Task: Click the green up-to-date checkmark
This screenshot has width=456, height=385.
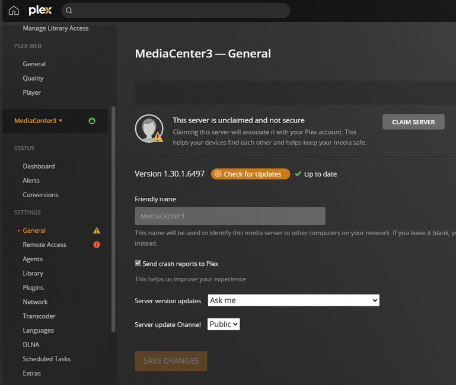Action: (x=298, y=174)
